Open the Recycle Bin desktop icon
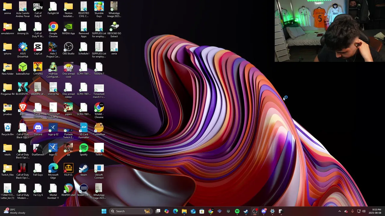385x216 pixels. click(8, 129)
